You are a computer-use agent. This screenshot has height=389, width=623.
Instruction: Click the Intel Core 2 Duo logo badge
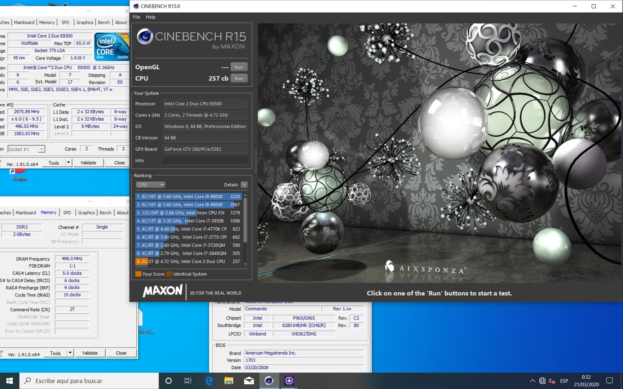112,46
